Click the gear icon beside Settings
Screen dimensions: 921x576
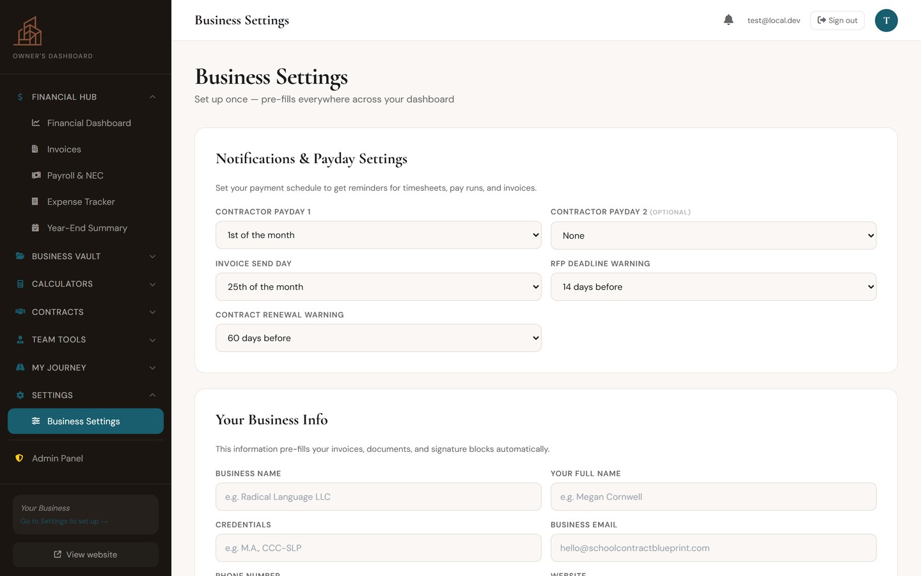pyautogui.click(x=20, y=395)
